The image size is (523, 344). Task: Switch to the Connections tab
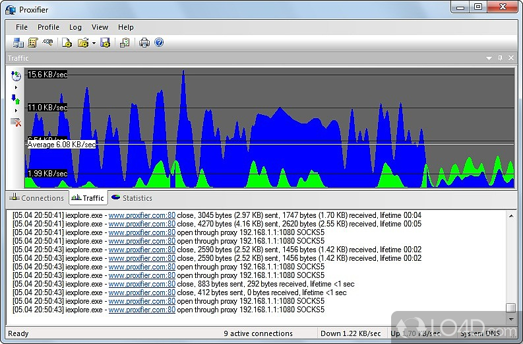(36, 197)
